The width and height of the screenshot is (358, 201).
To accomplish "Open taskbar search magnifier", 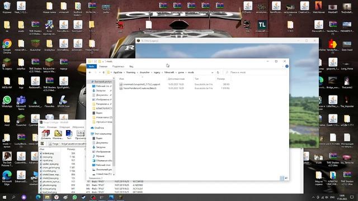I will (13, 197).
